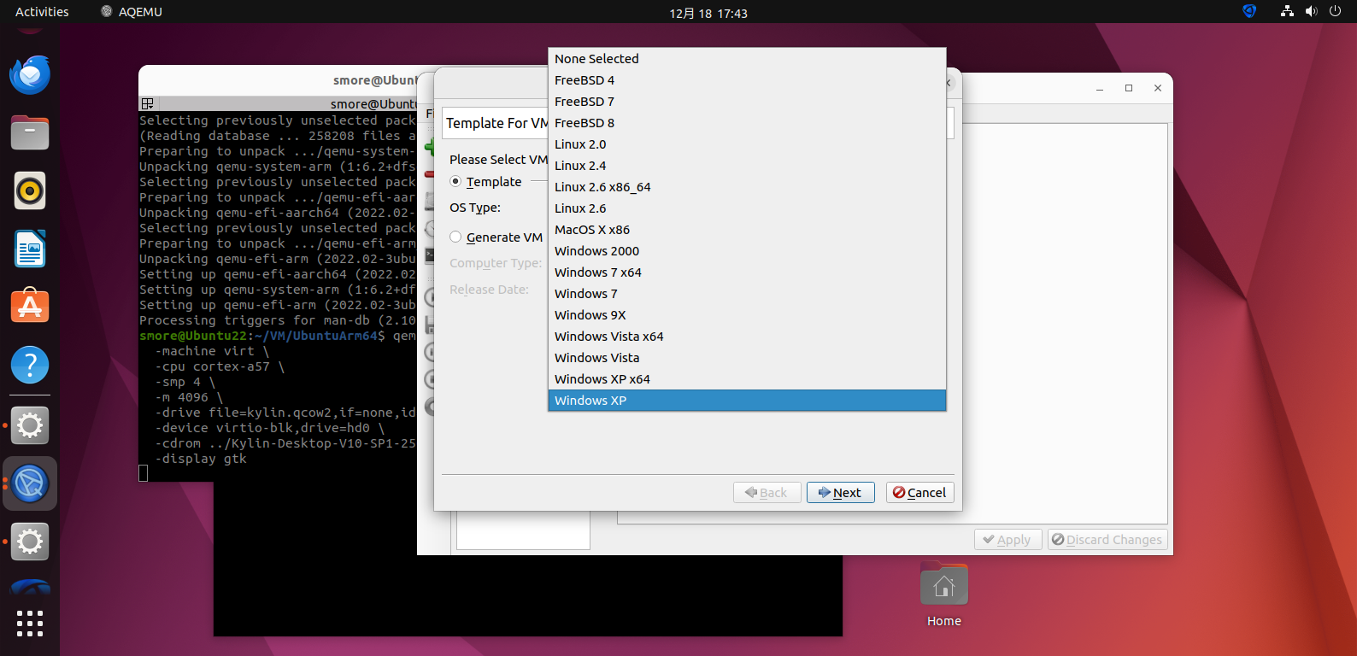Select Windows 9X template

747,315
